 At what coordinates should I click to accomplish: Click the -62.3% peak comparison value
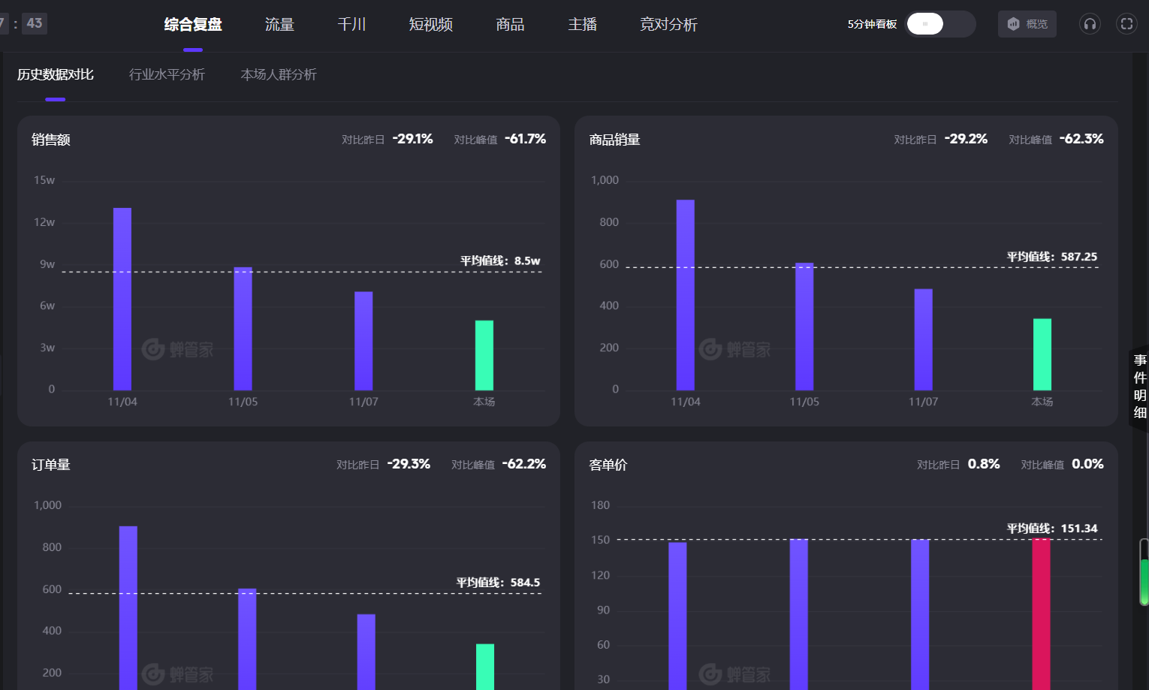pos(1081,139)
